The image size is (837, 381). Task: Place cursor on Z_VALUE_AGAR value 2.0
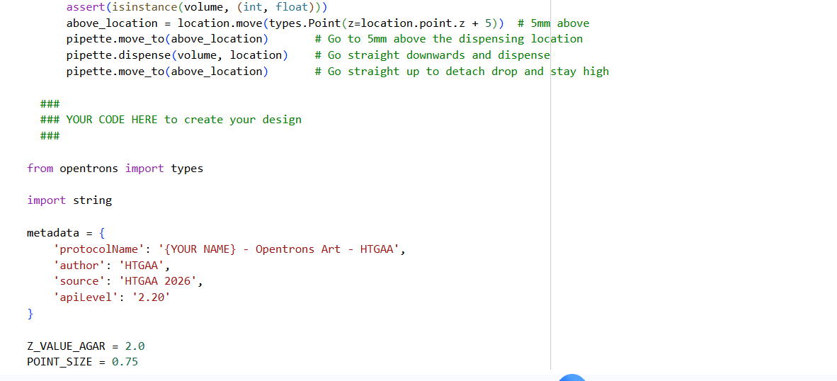pyautogui.click(x=135, y=346)
